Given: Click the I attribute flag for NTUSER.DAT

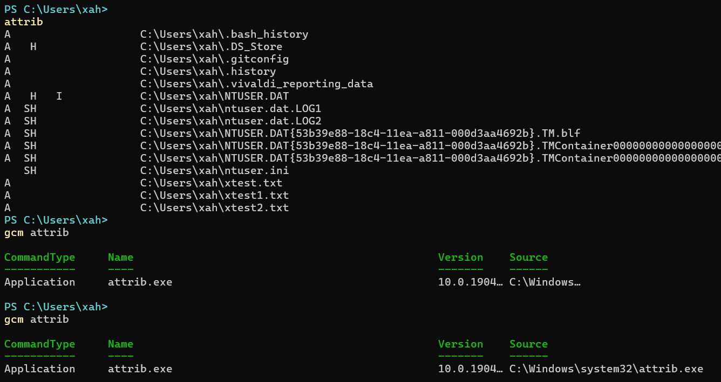Looking at the screenshot, I should pos(59,96).
